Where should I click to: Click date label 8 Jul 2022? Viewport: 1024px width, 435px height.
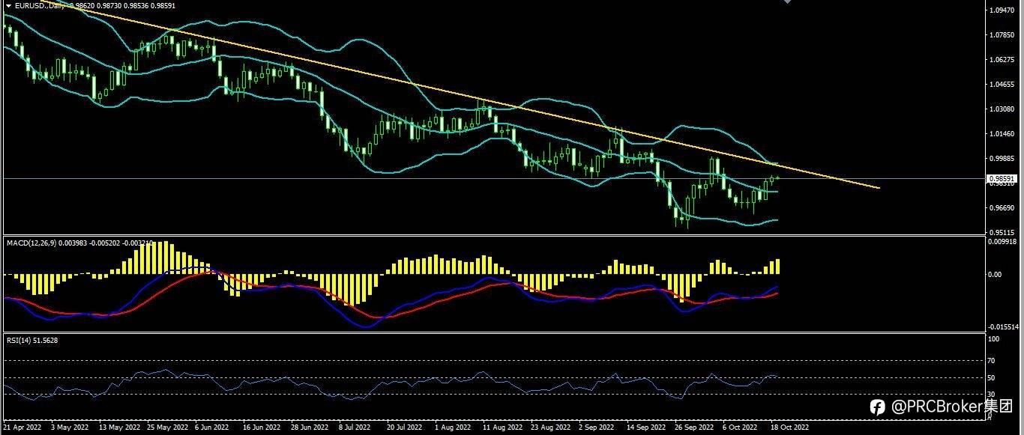tap(355, 428)
